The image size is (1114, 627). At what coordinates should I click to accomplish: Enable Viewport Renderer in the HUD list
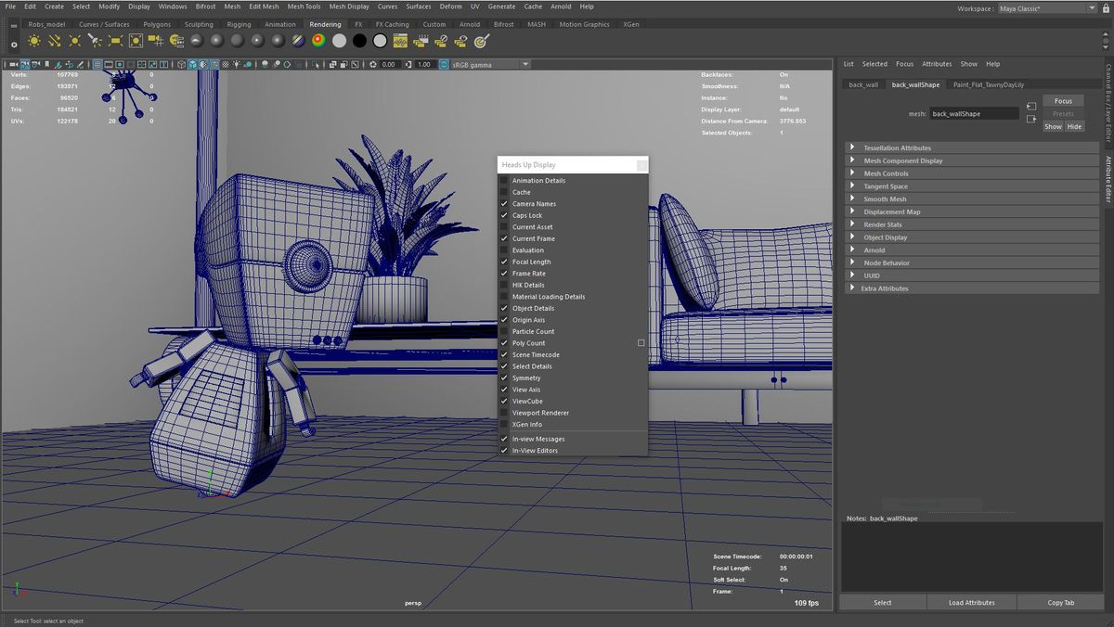[503, 412]
